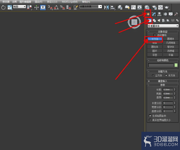Open the Material Editor icon
The image size is (180, 150).
tap(147, 7)
